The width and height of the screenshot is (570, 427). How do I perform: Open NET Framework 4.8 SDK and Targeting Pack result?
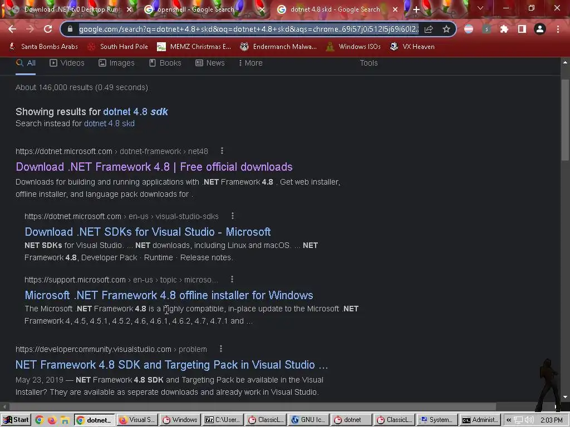click(171, 365)
